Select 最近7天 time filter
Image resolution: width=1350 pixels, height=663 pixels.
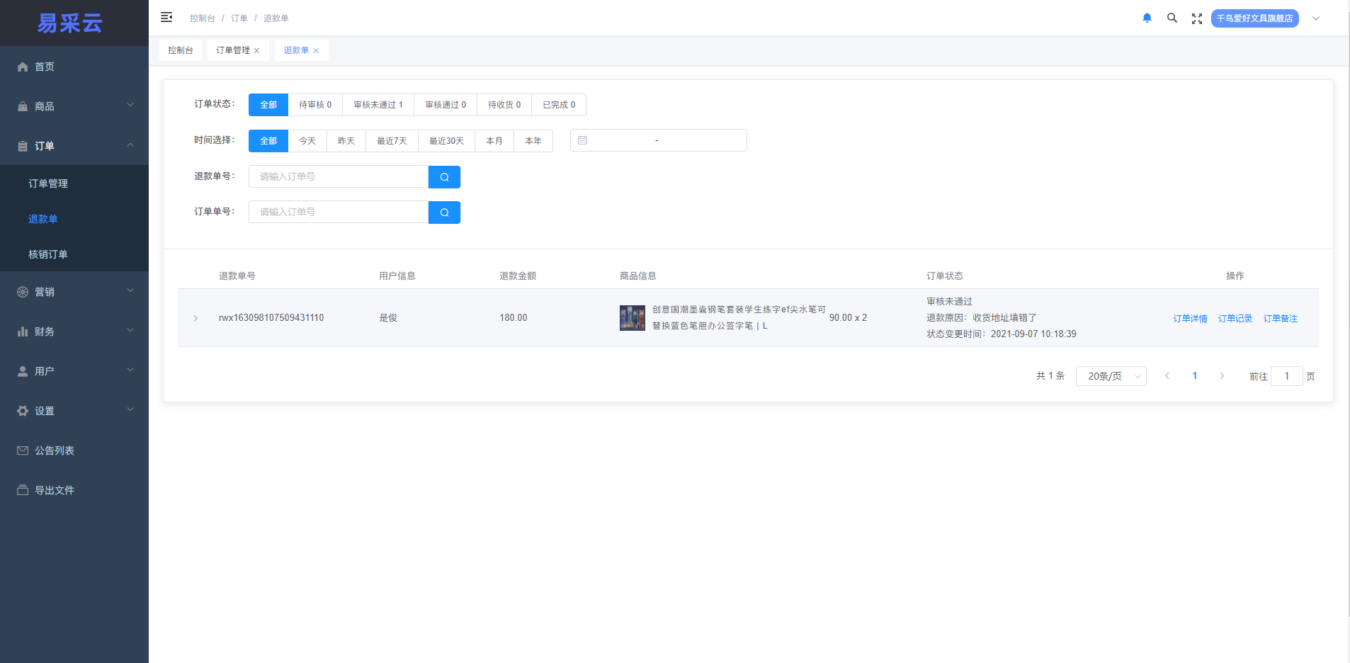[392, 141]
